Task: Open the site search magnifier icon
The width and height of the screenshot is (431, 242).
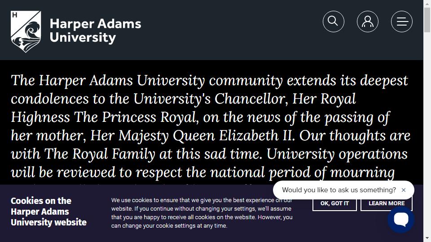Action: 334,22
